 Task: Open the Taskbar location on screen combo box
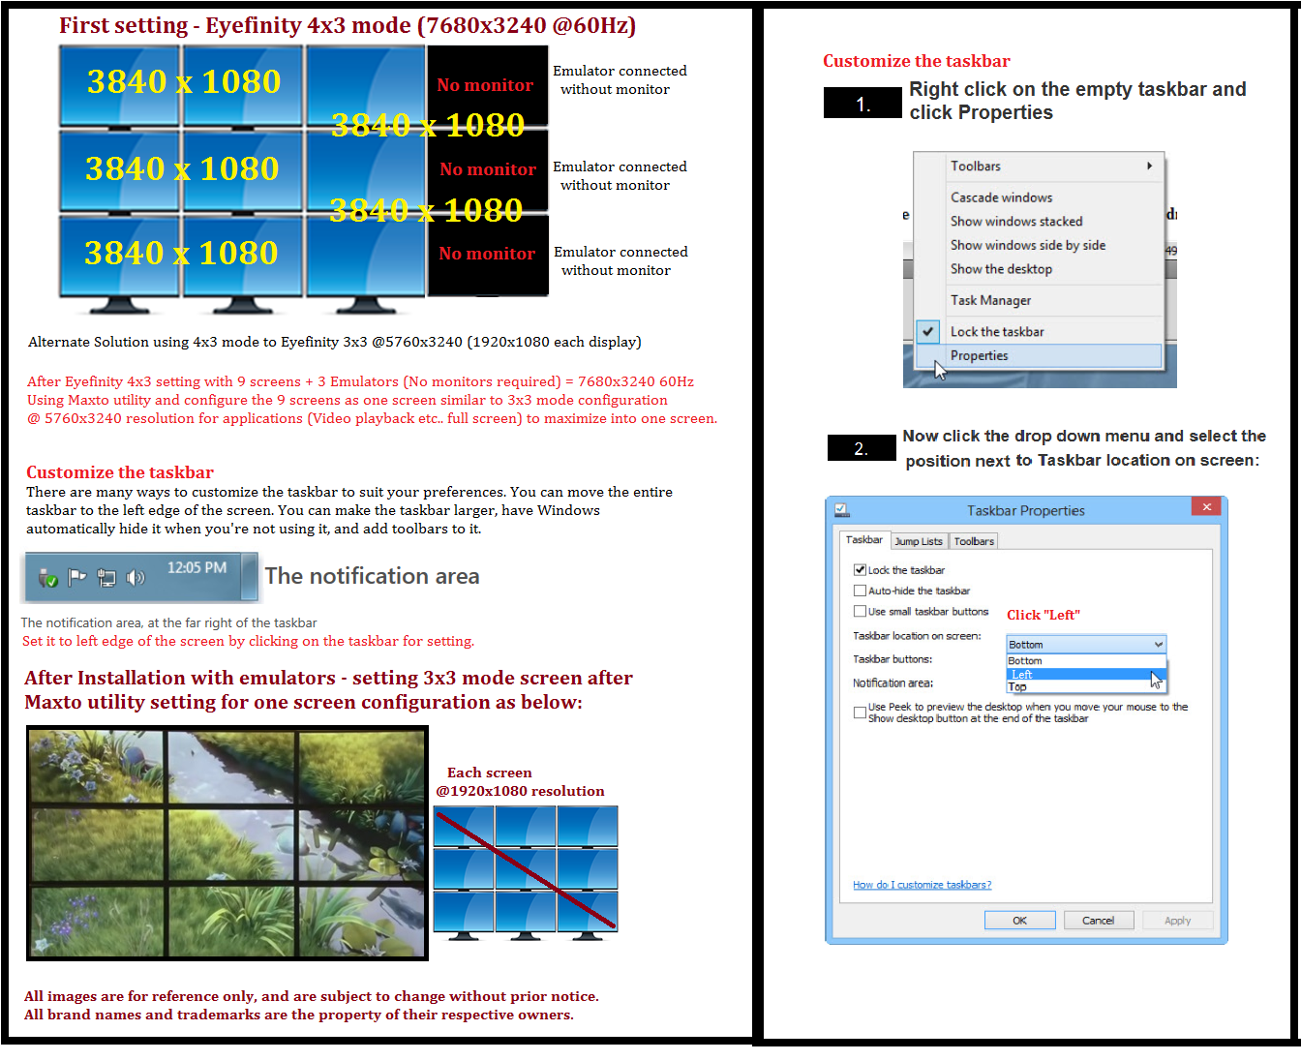click(1086, 644)
